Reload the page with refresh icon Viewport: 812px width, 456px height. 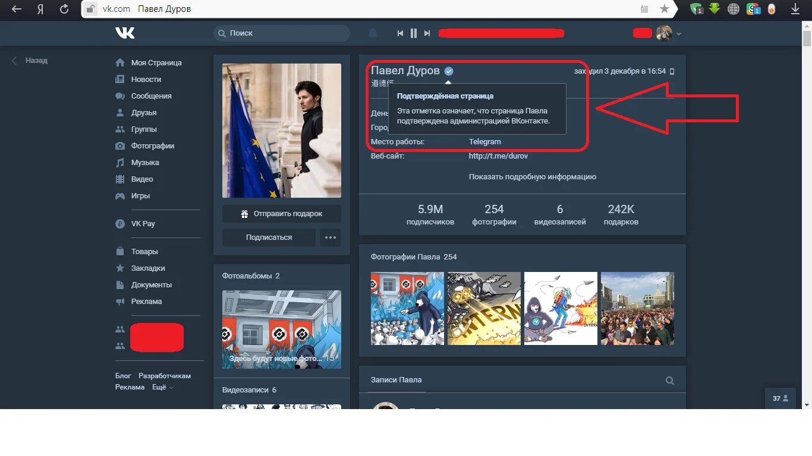coord(64,9)
